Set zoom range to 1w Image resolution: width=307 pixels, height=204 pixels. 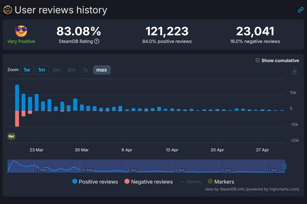coord(27,70)
